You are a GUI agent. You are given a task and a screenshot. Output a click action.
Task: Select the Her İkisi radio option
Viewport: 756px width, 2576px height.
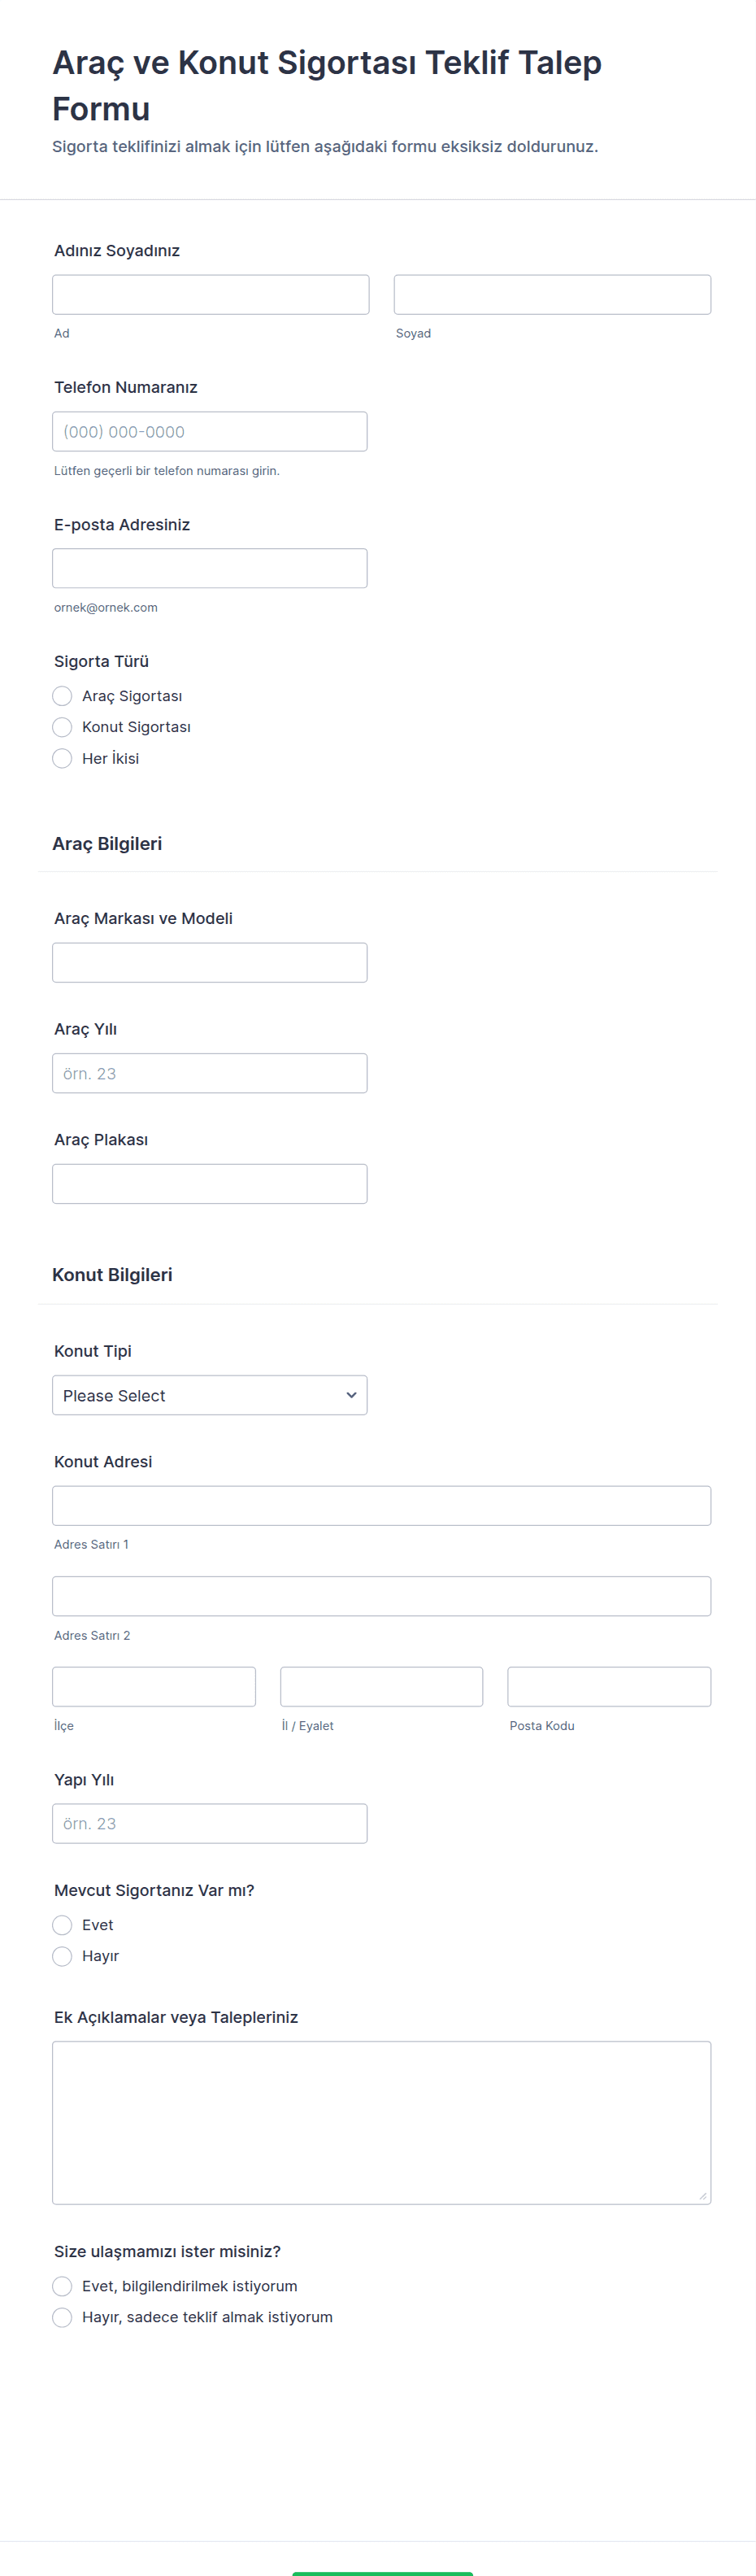[x=62, y=758]
